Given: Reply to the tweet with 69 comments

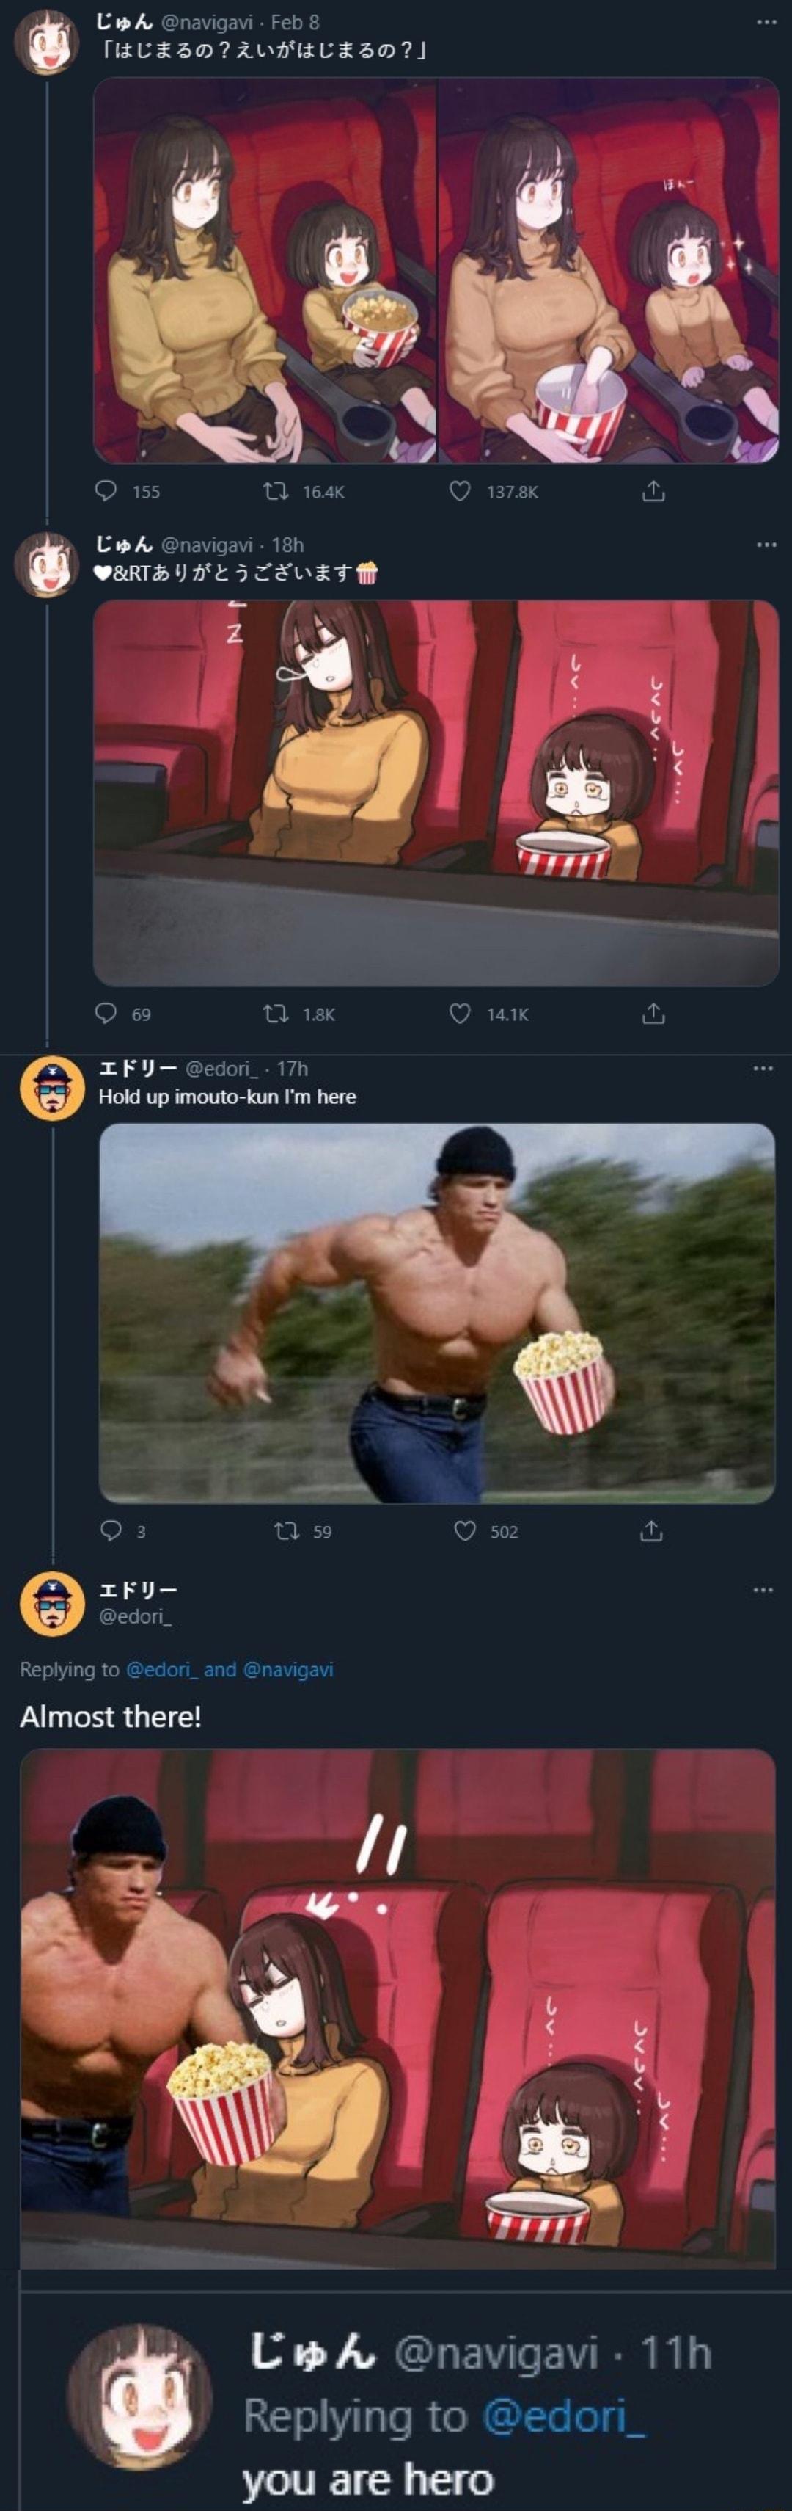Looking at the screenshot, I should (x=105, y=1014).
